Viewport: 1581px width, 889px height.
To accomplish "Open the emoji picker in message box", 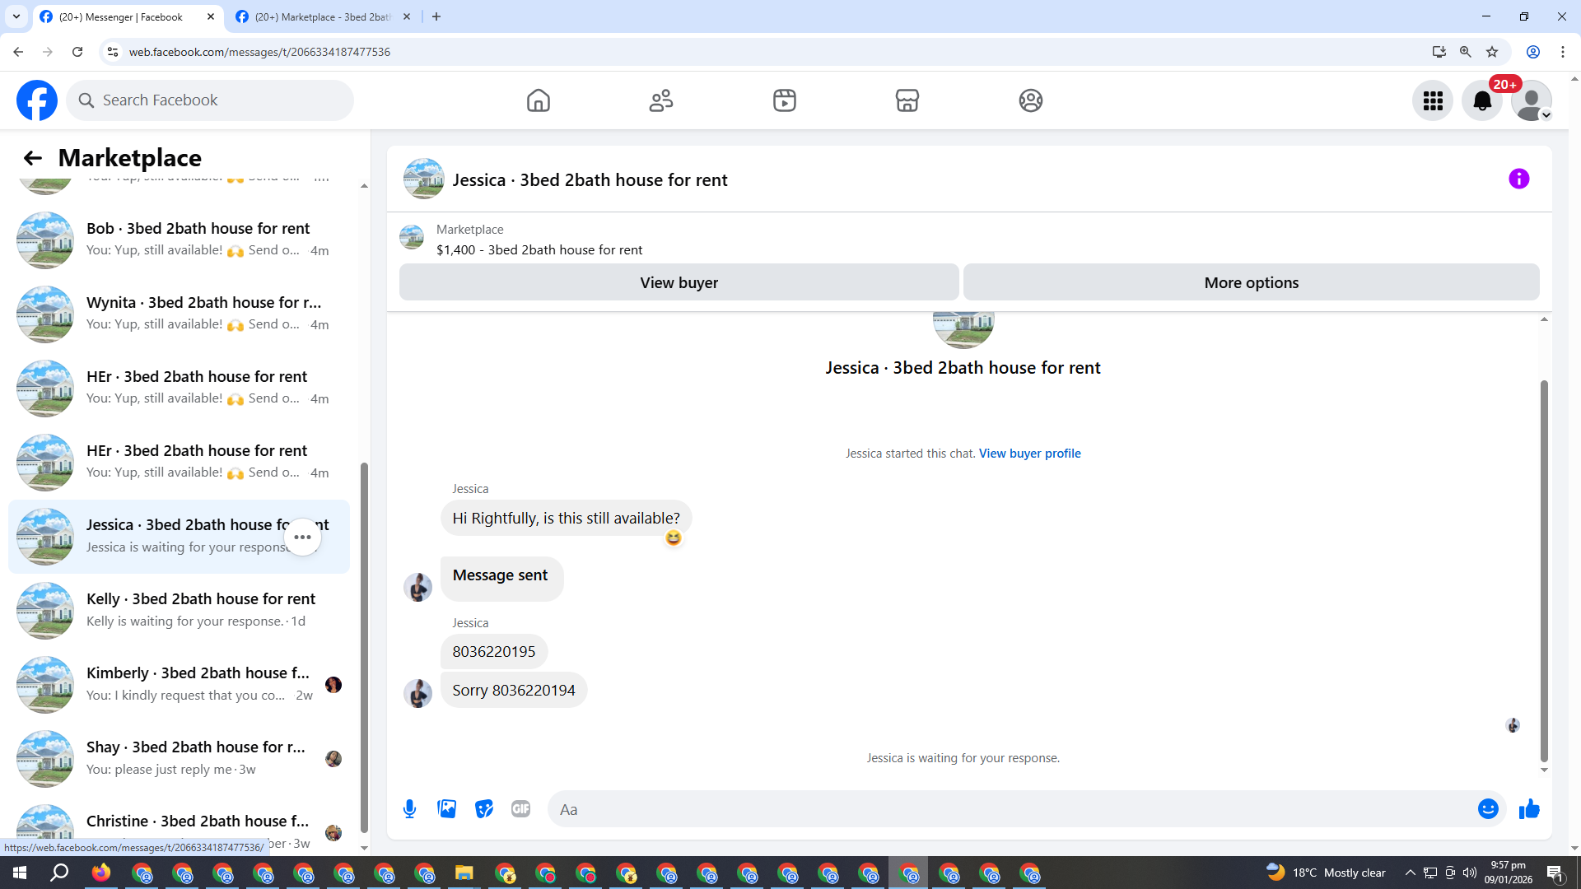I will point(1487,809).
